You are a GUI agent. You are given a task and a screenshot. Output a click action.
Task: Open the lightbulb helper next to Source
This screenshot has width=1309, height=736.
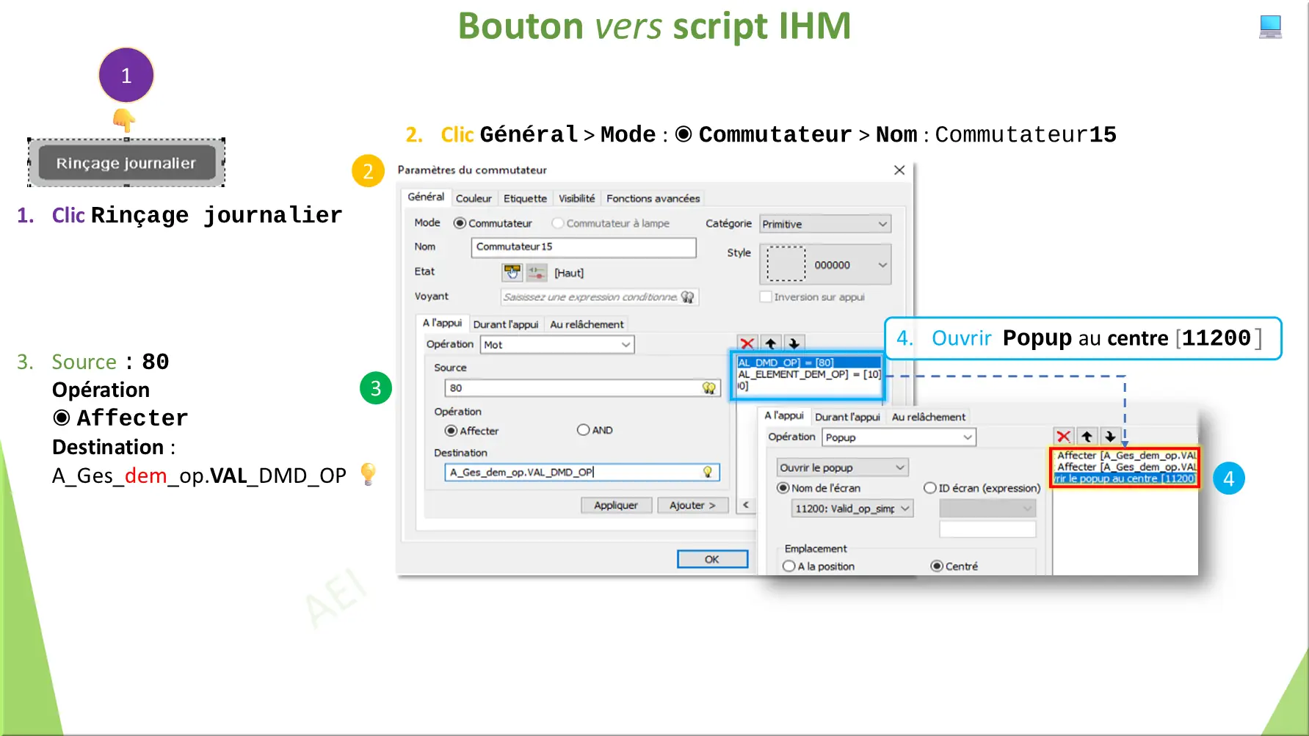pyautogui.click(x=708, y=387)
